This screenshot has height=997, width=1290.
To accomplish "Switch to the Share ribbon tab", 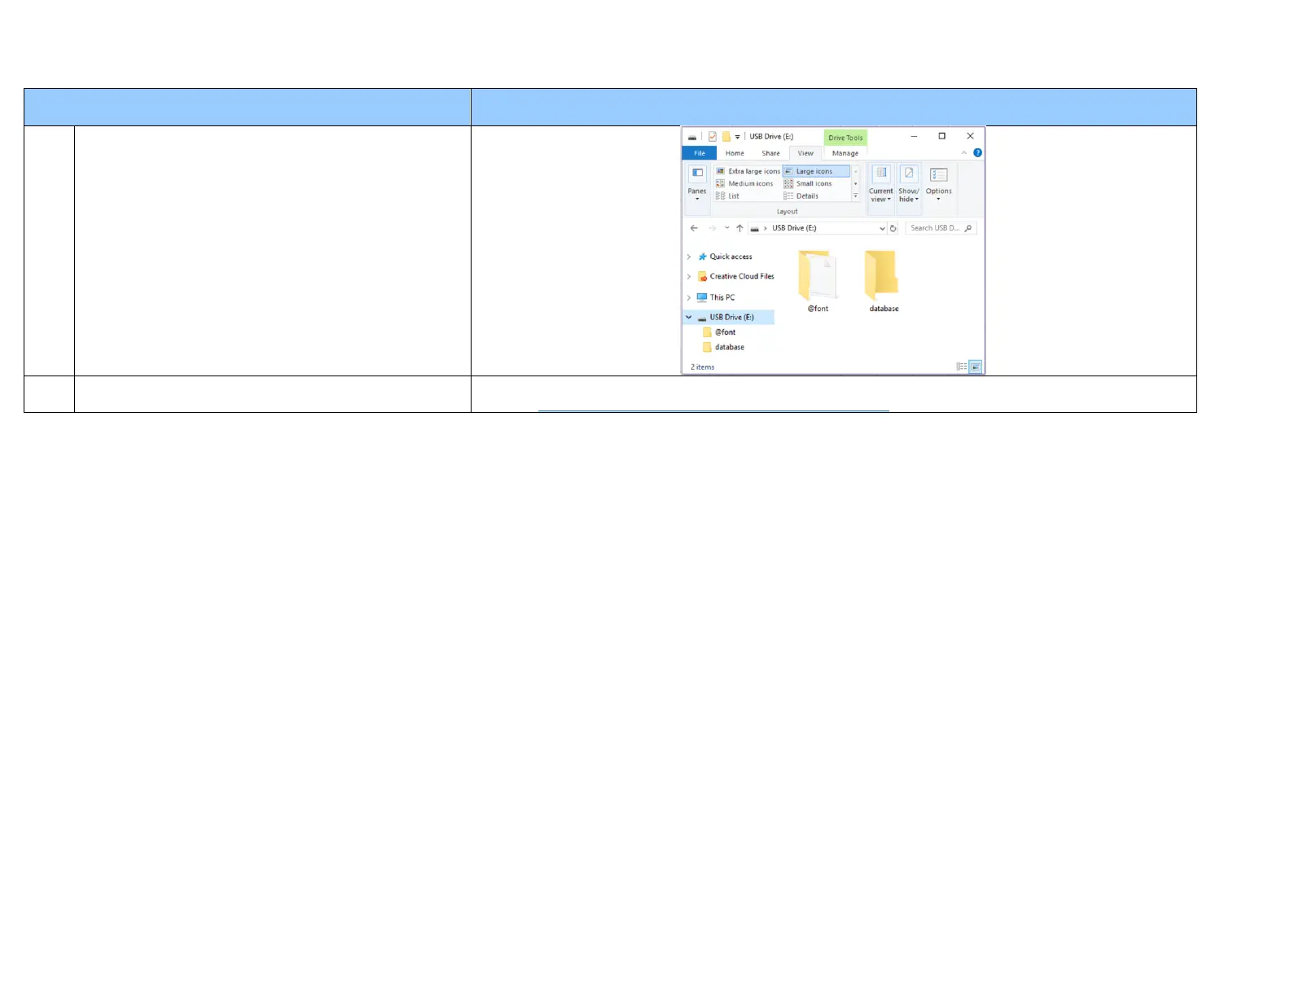I will pos(770,153).
